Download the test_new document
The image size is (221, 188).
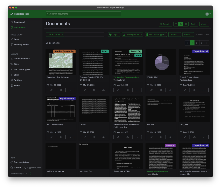pyautogui.click(x=204, y=137)
